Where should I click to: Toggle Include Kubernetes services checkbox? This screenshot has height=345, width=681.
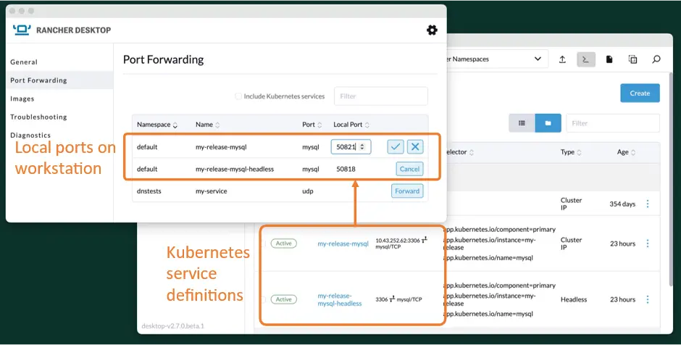[x=238, y=96]
